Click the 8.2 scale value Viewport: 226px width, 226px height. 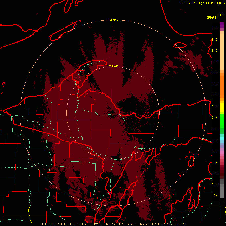pyautogui.click(x=215, y=50)
